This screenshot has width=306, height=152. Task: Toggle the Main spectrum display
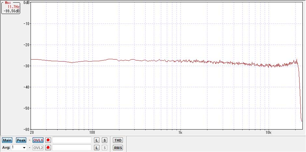tap(7, 140)
